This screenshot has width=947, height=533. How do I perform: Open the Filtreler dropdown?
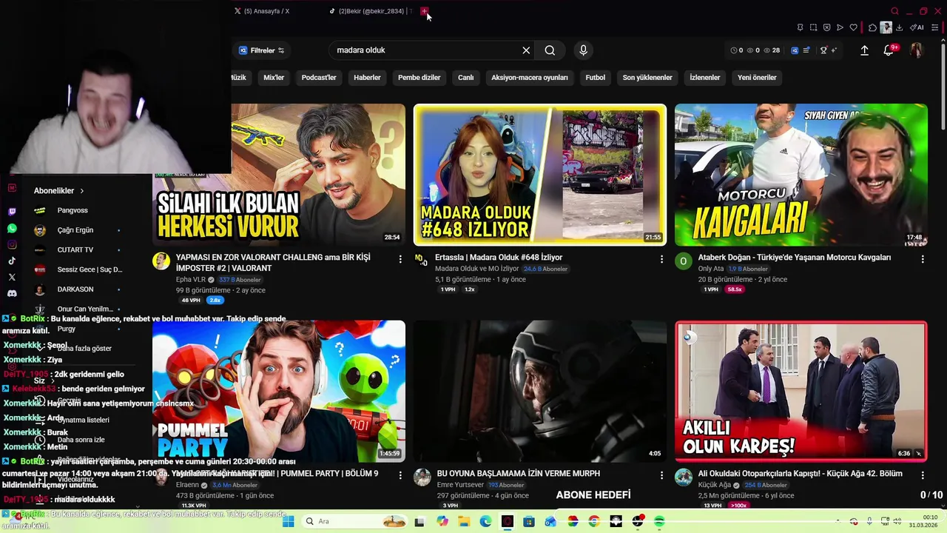262,50
